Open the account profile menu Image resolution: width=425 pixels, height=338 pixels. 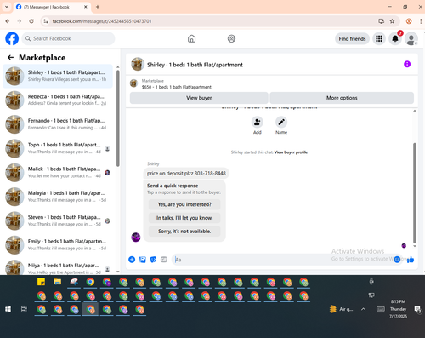(411, 38)
